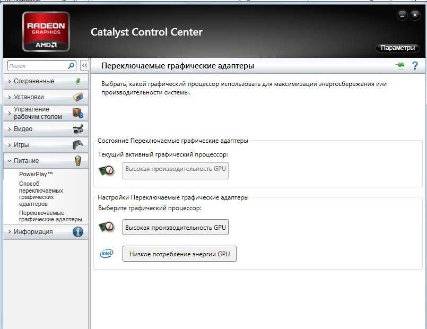Click the Видео camcorder icon

tap(77, 129)
